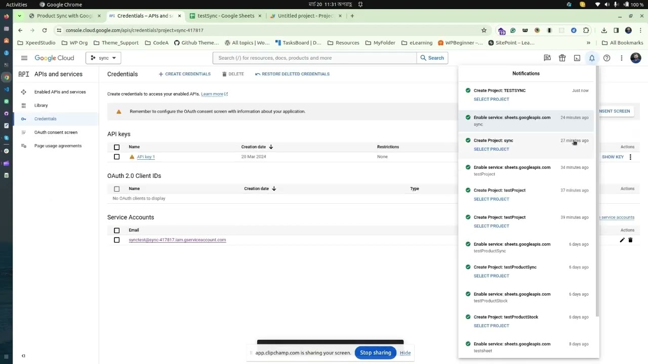Bookmark this page with the star icon
648x364 pixels.
[484, 30]
